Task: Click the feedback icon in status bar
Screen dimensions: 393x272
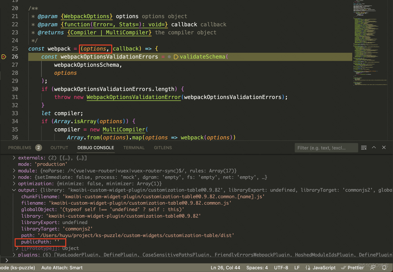Action: click(373, 267)
